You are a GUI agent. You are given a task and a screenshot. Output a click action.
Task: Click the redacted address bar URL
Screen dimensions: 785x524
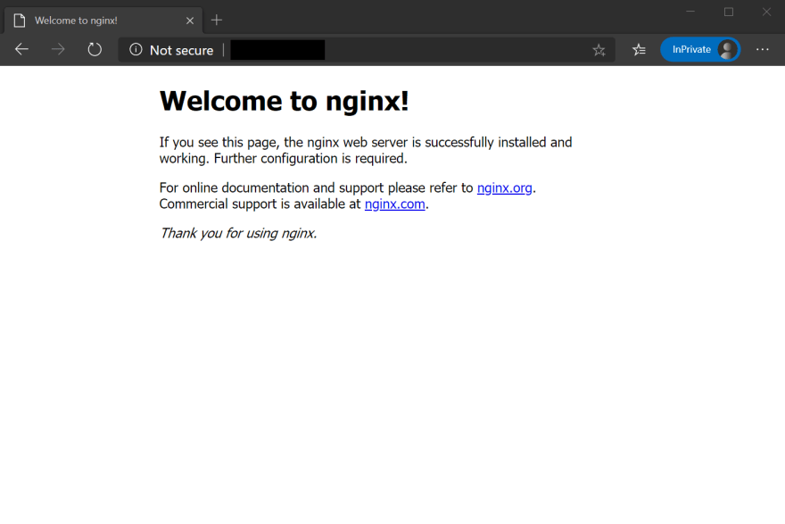(277, 50)
